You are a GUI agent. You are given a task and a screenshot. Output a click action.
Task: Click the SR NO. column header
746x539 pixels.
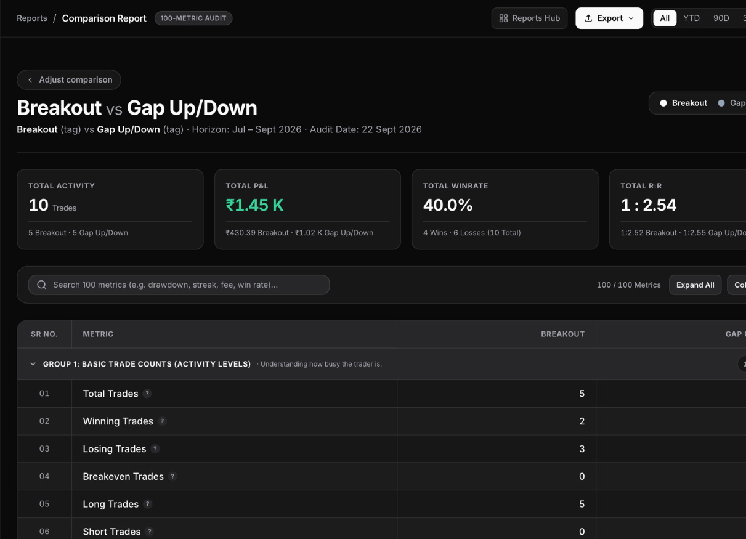[x=44, y=334]
